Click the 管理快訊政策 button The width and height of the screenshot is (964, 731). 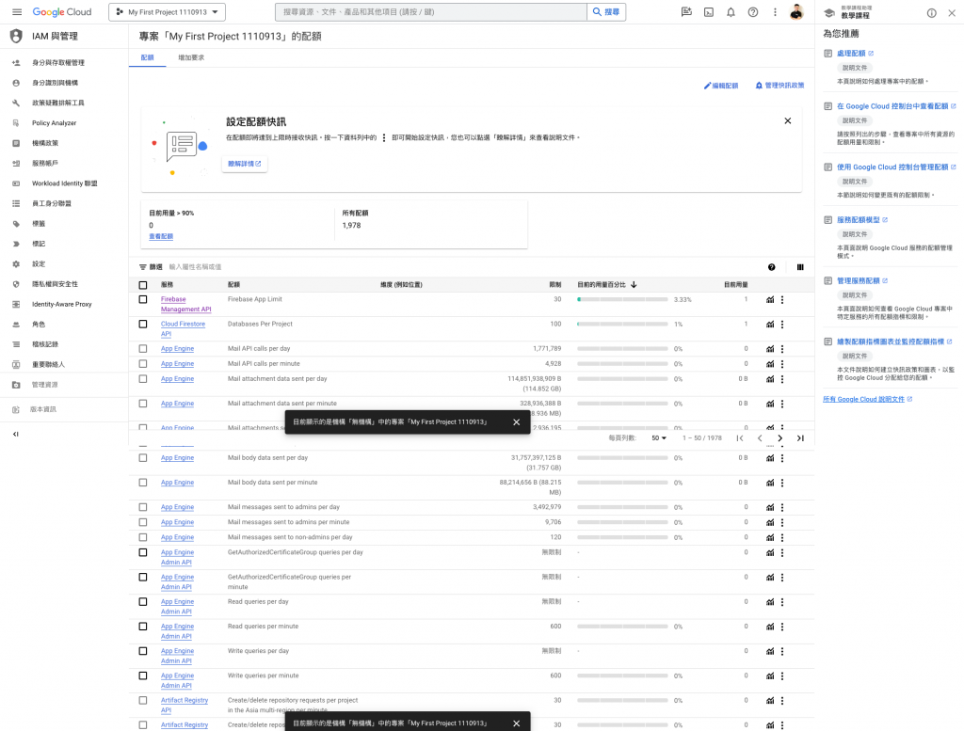(x=779, y=86)
